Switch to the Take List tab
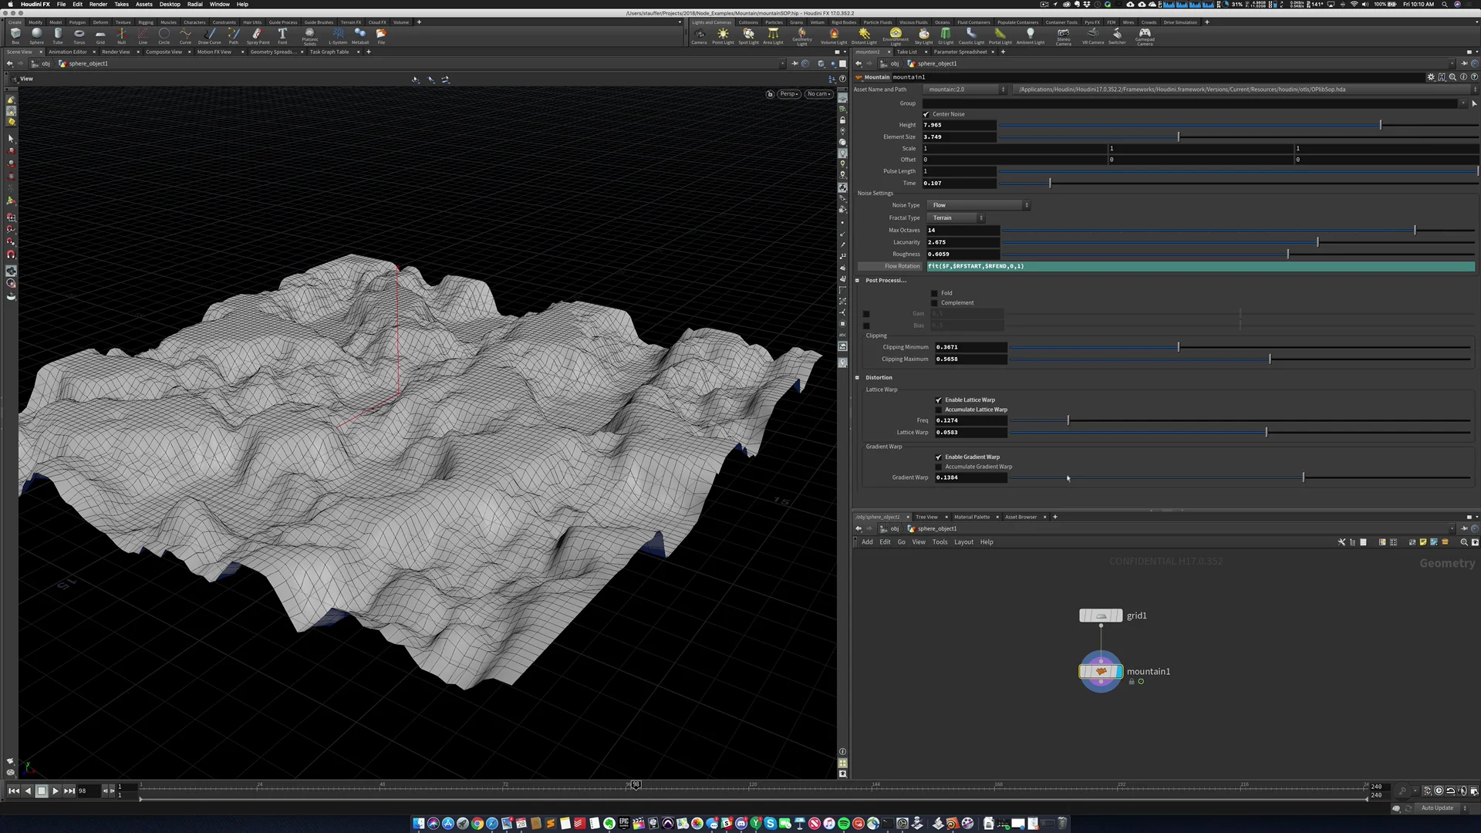This screenshot has width=1481, height=833. pyautogui.click(x=907, y=52)
